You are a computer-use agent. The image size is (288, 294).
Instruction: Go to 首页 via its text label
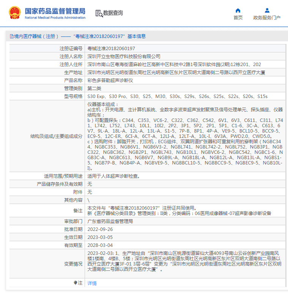point(238,18)
